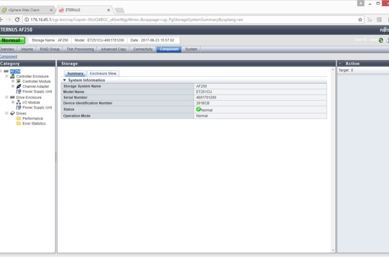Close the vSphere Web Client tab

(x=51, y=10)
